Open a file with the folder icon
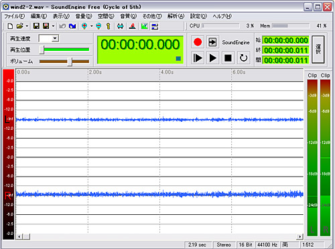335x249 pixels. point(19,26)
